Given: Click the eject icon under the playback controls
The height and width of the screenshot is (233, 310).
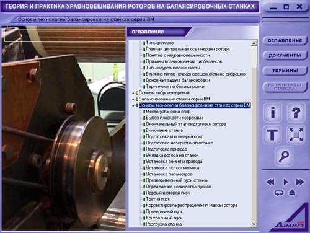Looking at the screenshot, I should pos(292,193).
